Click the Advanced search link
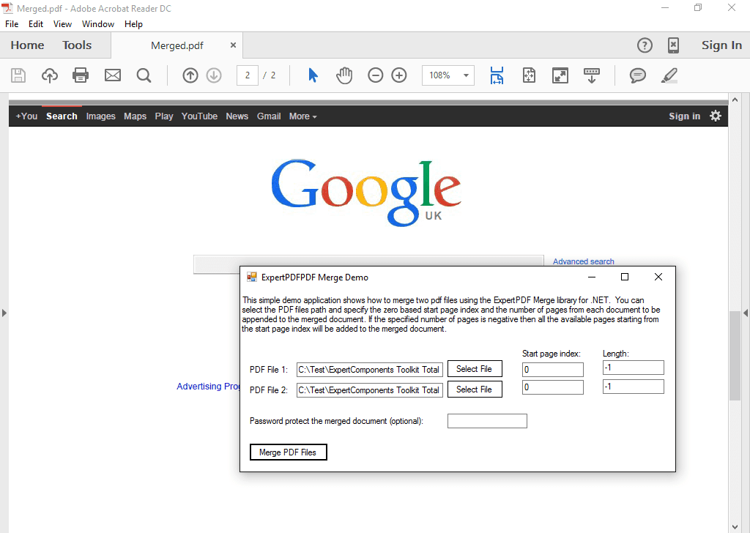The height and width of the screenshot is (533, 750). (x=583, y=261)
